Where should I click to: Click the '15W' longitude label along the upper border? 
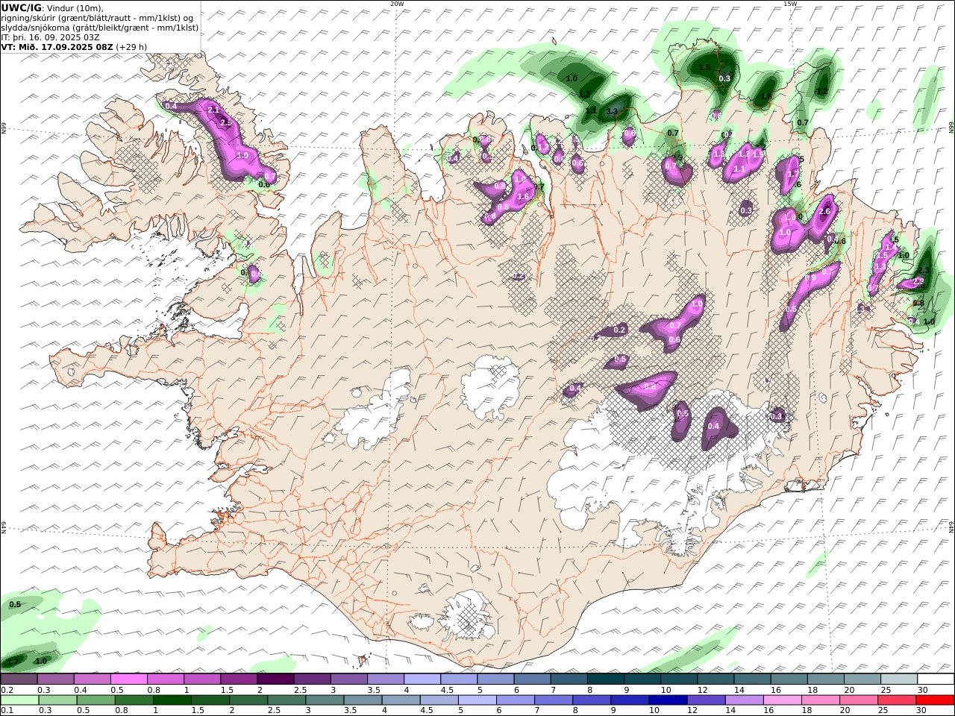coord(790,4)
